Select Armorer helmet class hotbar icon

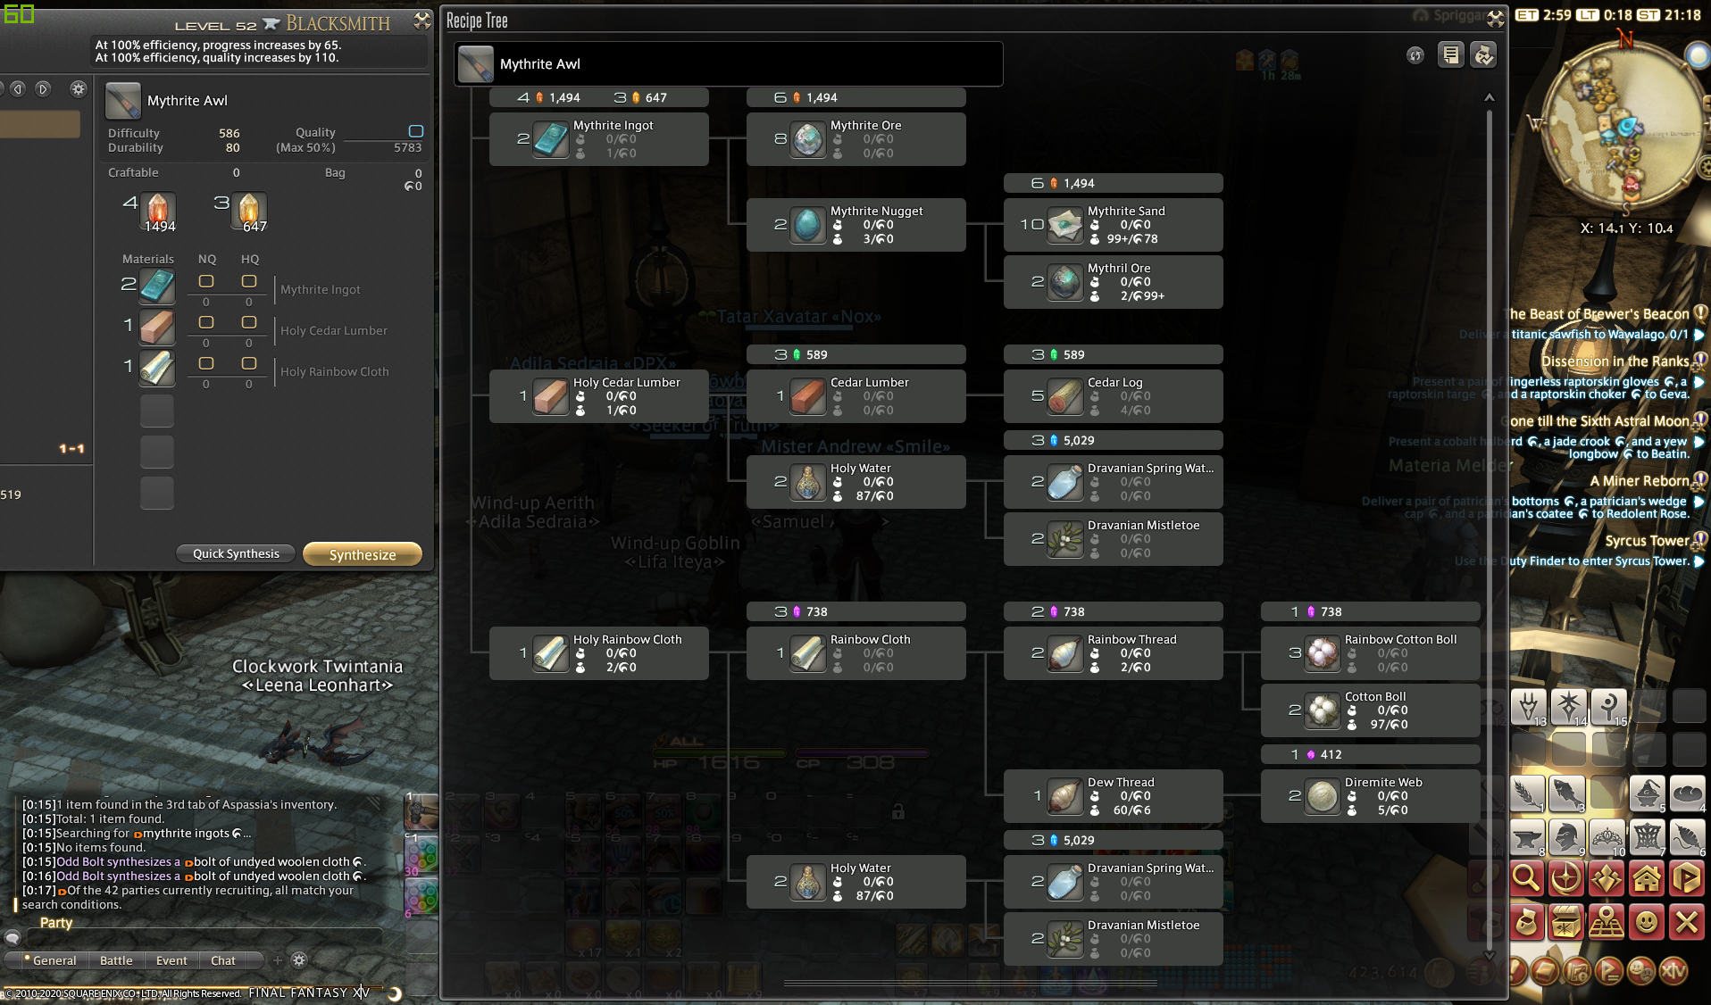pos(1567,838)
